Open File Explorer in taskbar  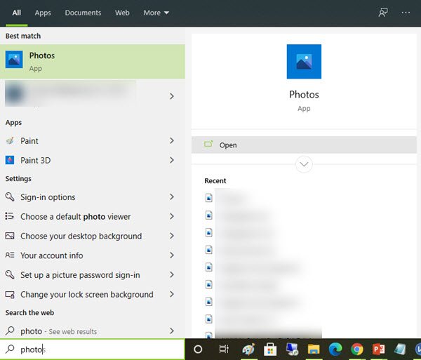click(x=314, y=349)
